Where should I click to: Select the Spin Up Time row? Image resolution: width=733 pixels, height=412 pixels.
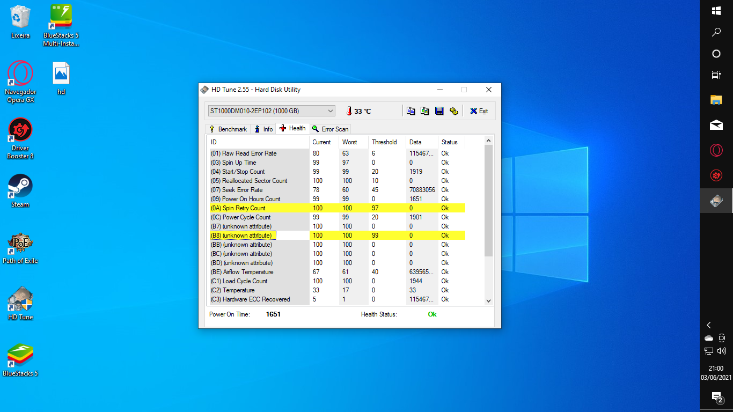[x=336, y=163]
